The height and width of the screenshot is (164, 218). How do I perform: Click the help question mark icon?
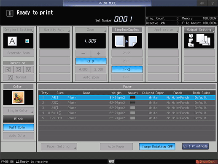tap(213, 3)
